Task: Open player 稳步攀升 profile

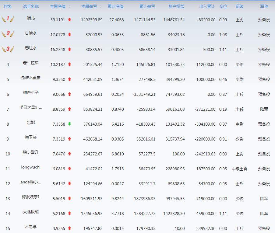Action: [31, 152]
